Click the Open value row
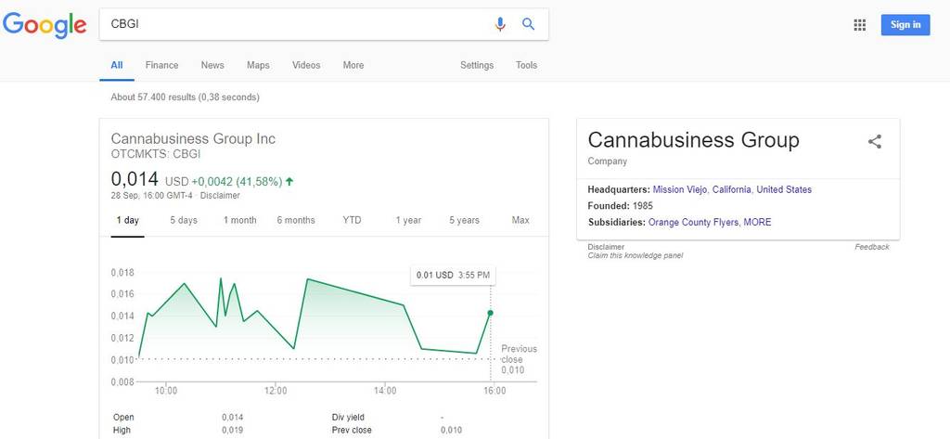The image size is (950, 439). 178,417
